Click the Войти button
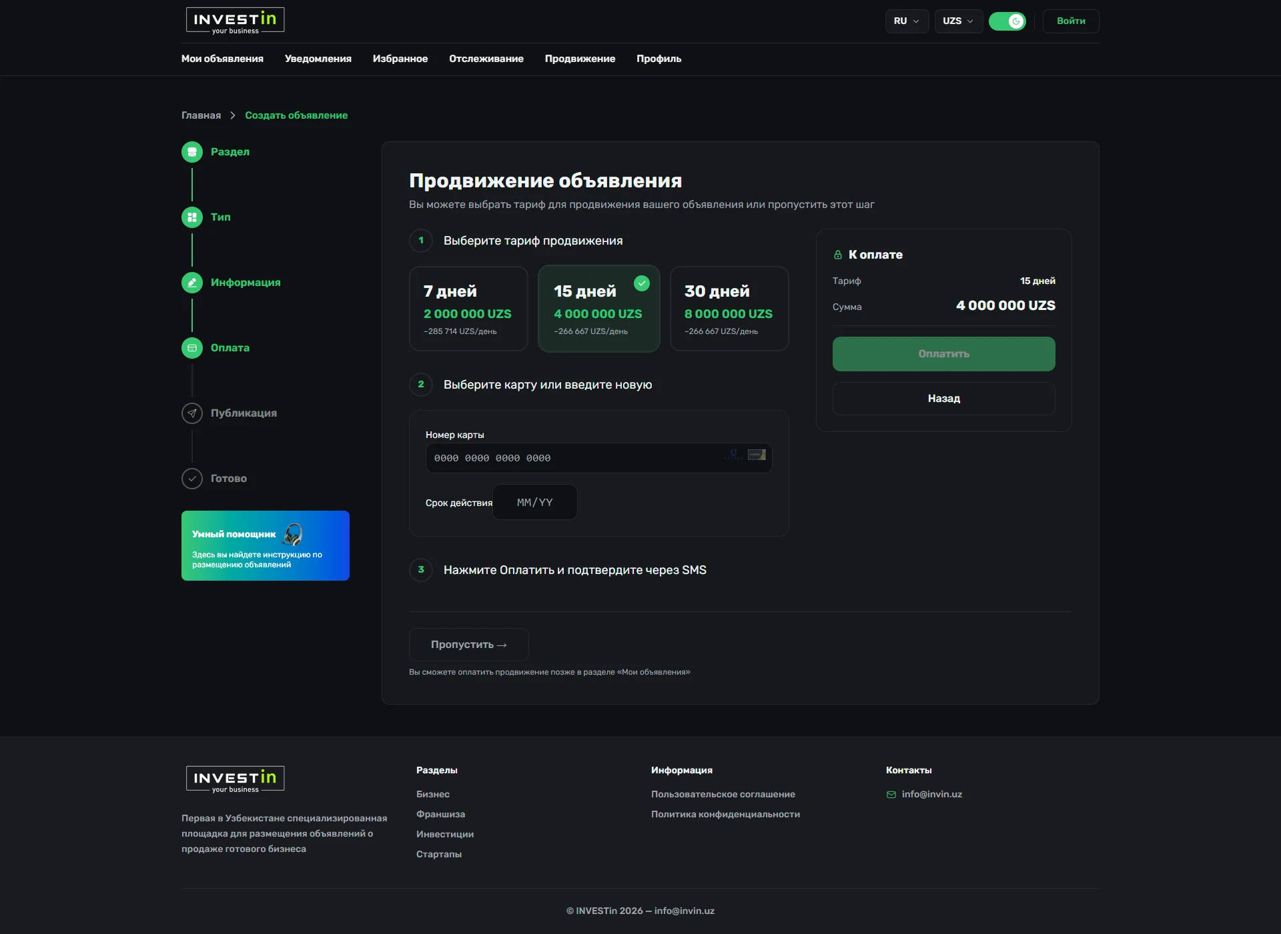Viewport: 1281px width, 934px height. [1071, 21]
